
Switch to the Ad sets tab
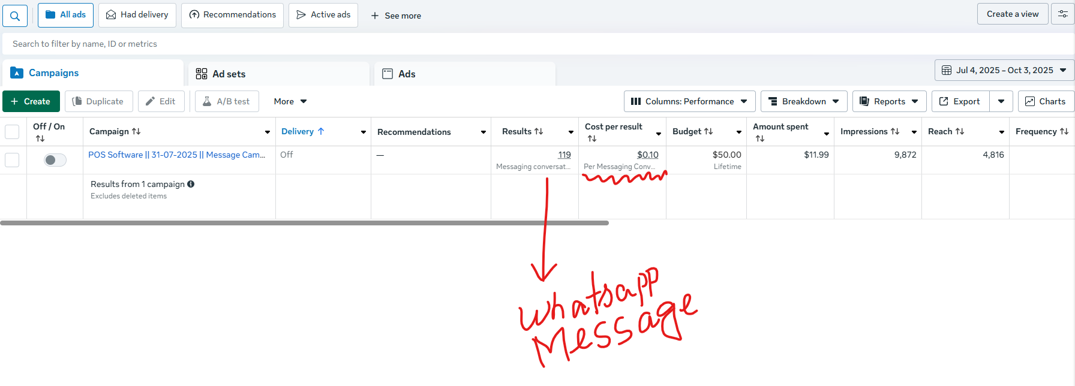click(229, 74)
